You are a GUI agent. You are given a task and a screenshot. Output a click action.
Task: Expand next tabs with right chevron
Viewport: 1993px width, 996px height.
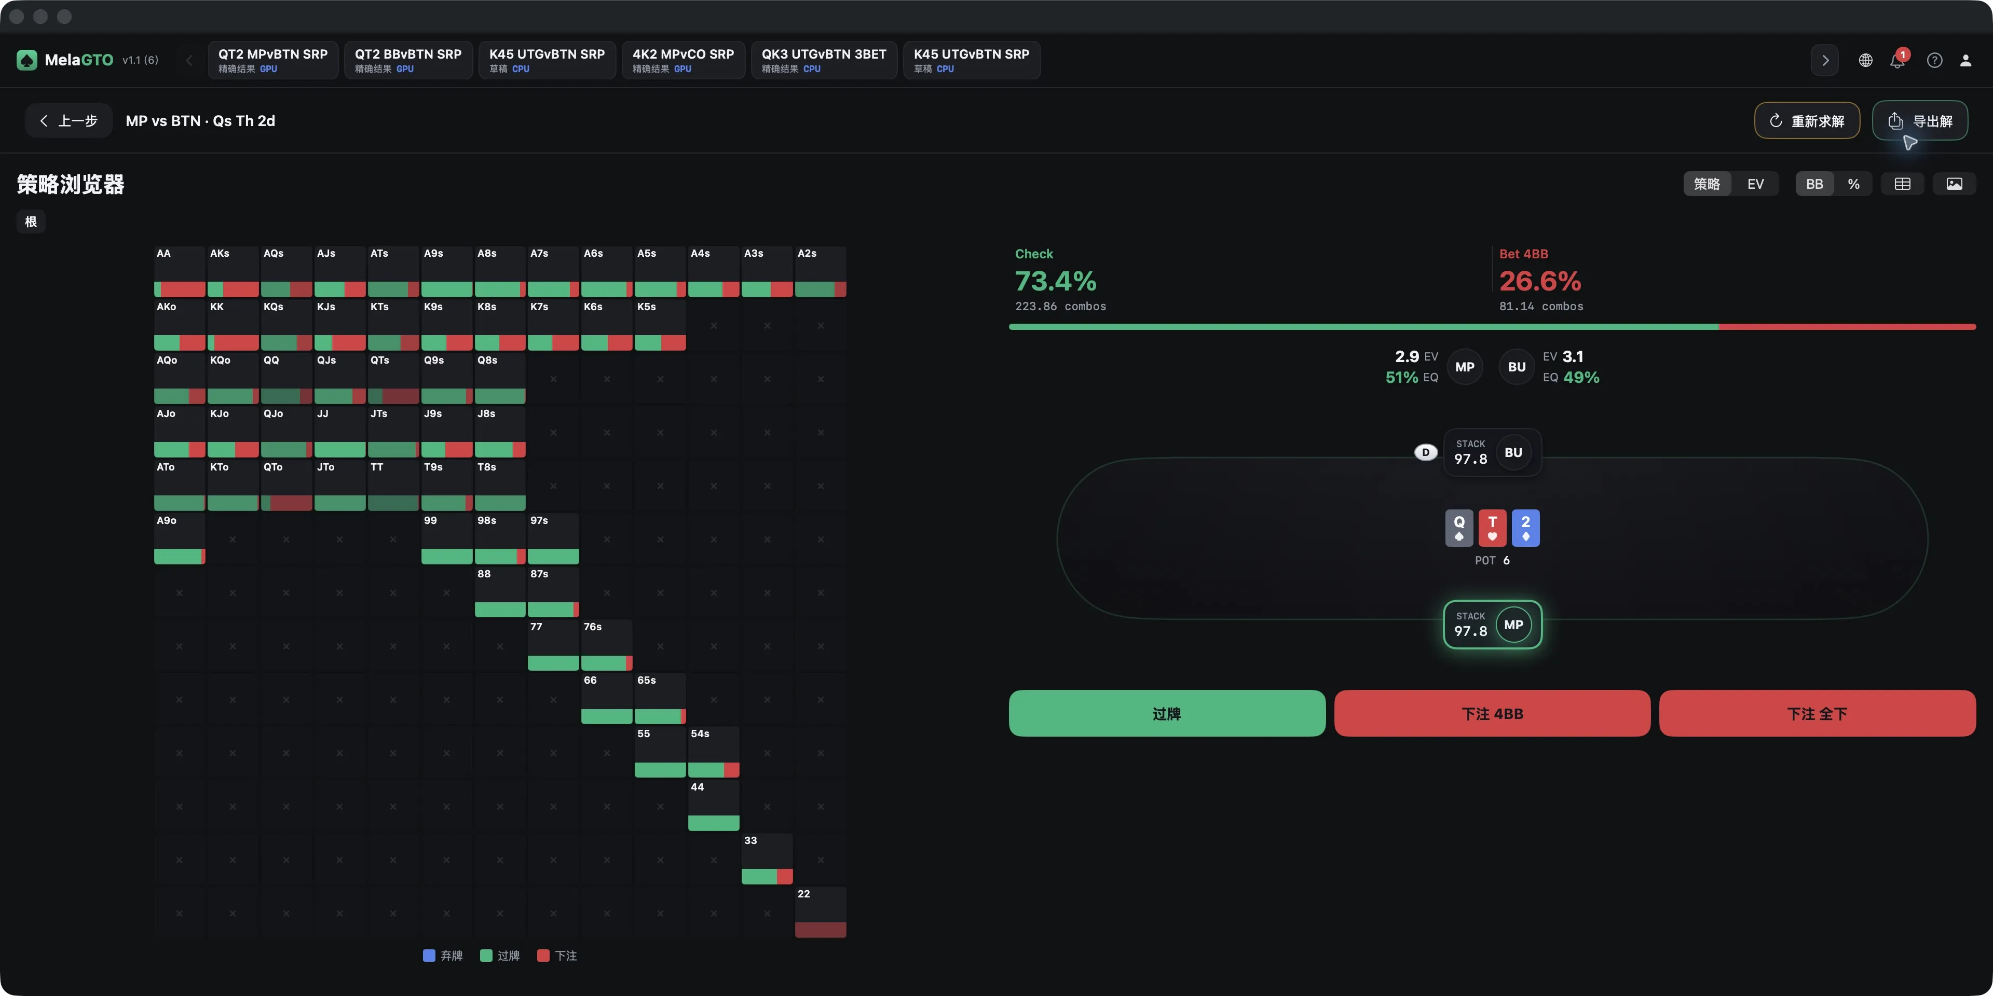coord(1825,60)
